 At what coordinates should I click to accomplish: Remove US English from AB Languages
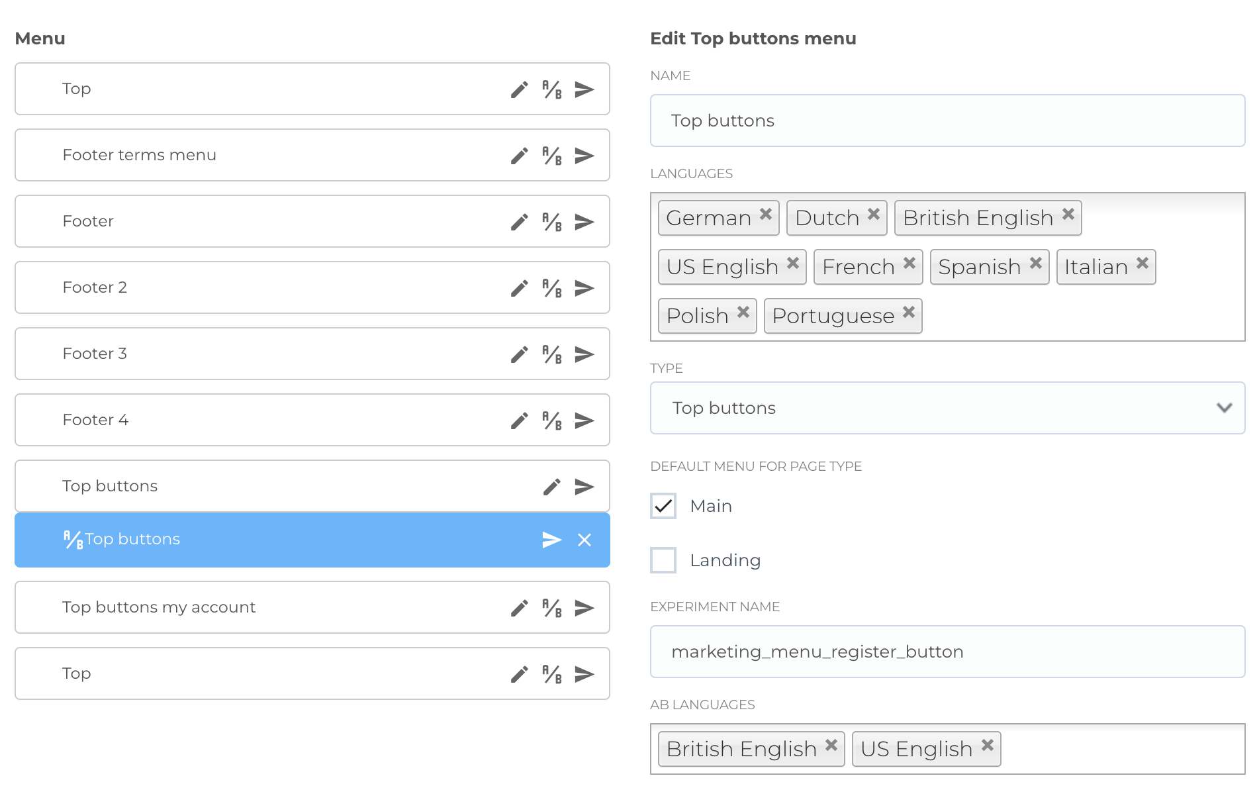tap(988, 745)
